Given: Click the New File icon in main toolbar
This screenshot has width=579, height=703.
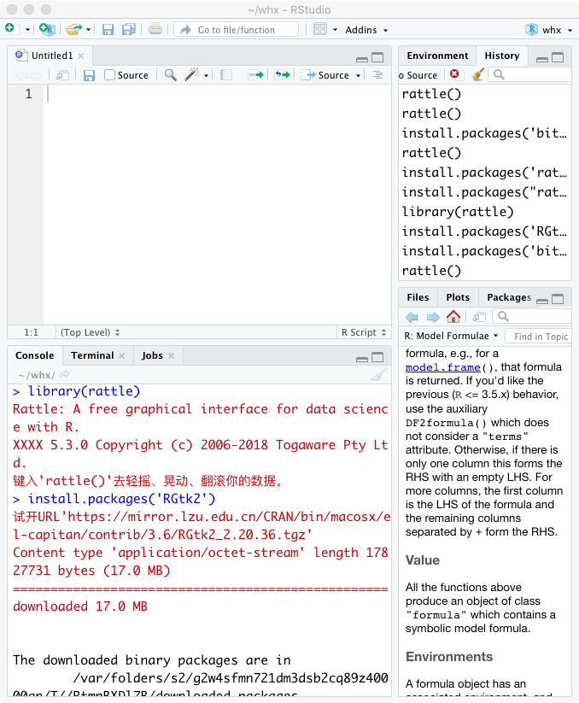Looking at the screenshot, I should [10, 29].
